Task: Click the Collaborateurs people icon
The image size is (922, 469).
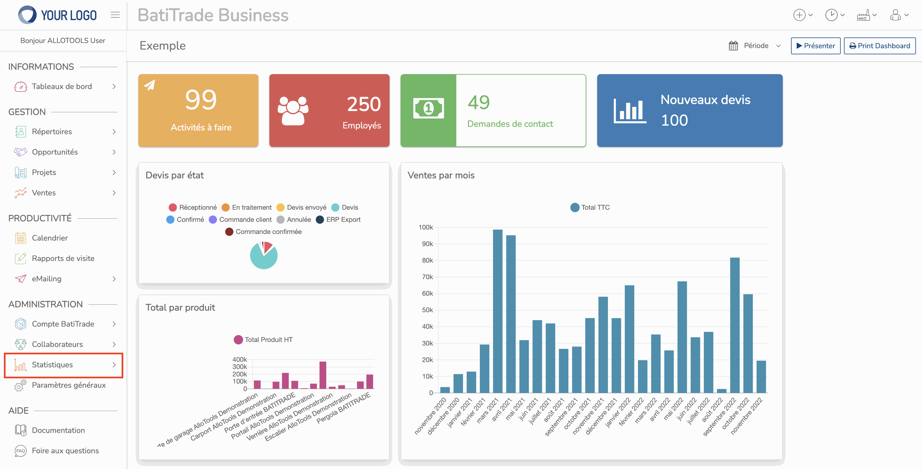Action: [20, 344]
